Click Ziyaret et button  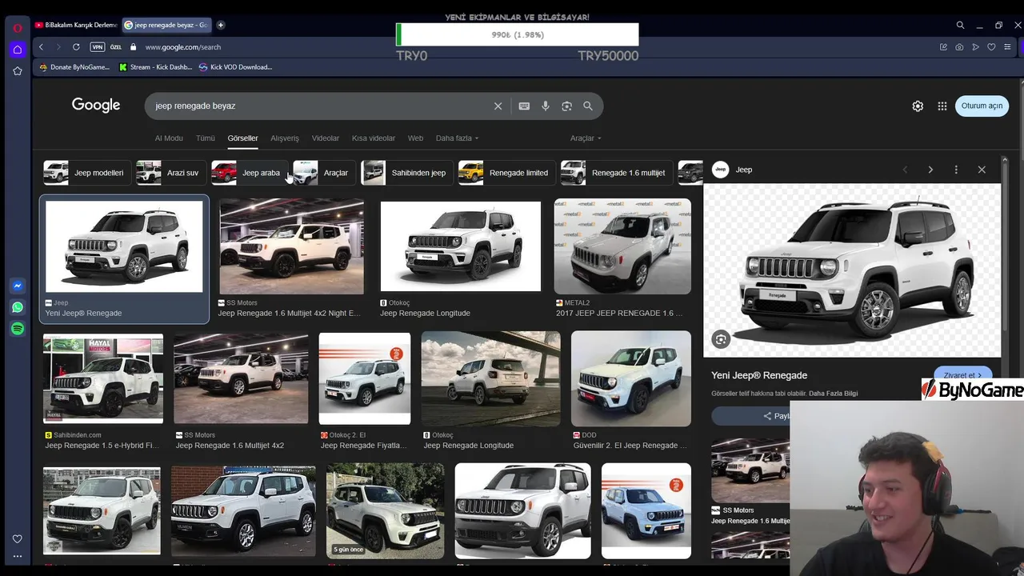pyautogui.click(x=962, y=374)
